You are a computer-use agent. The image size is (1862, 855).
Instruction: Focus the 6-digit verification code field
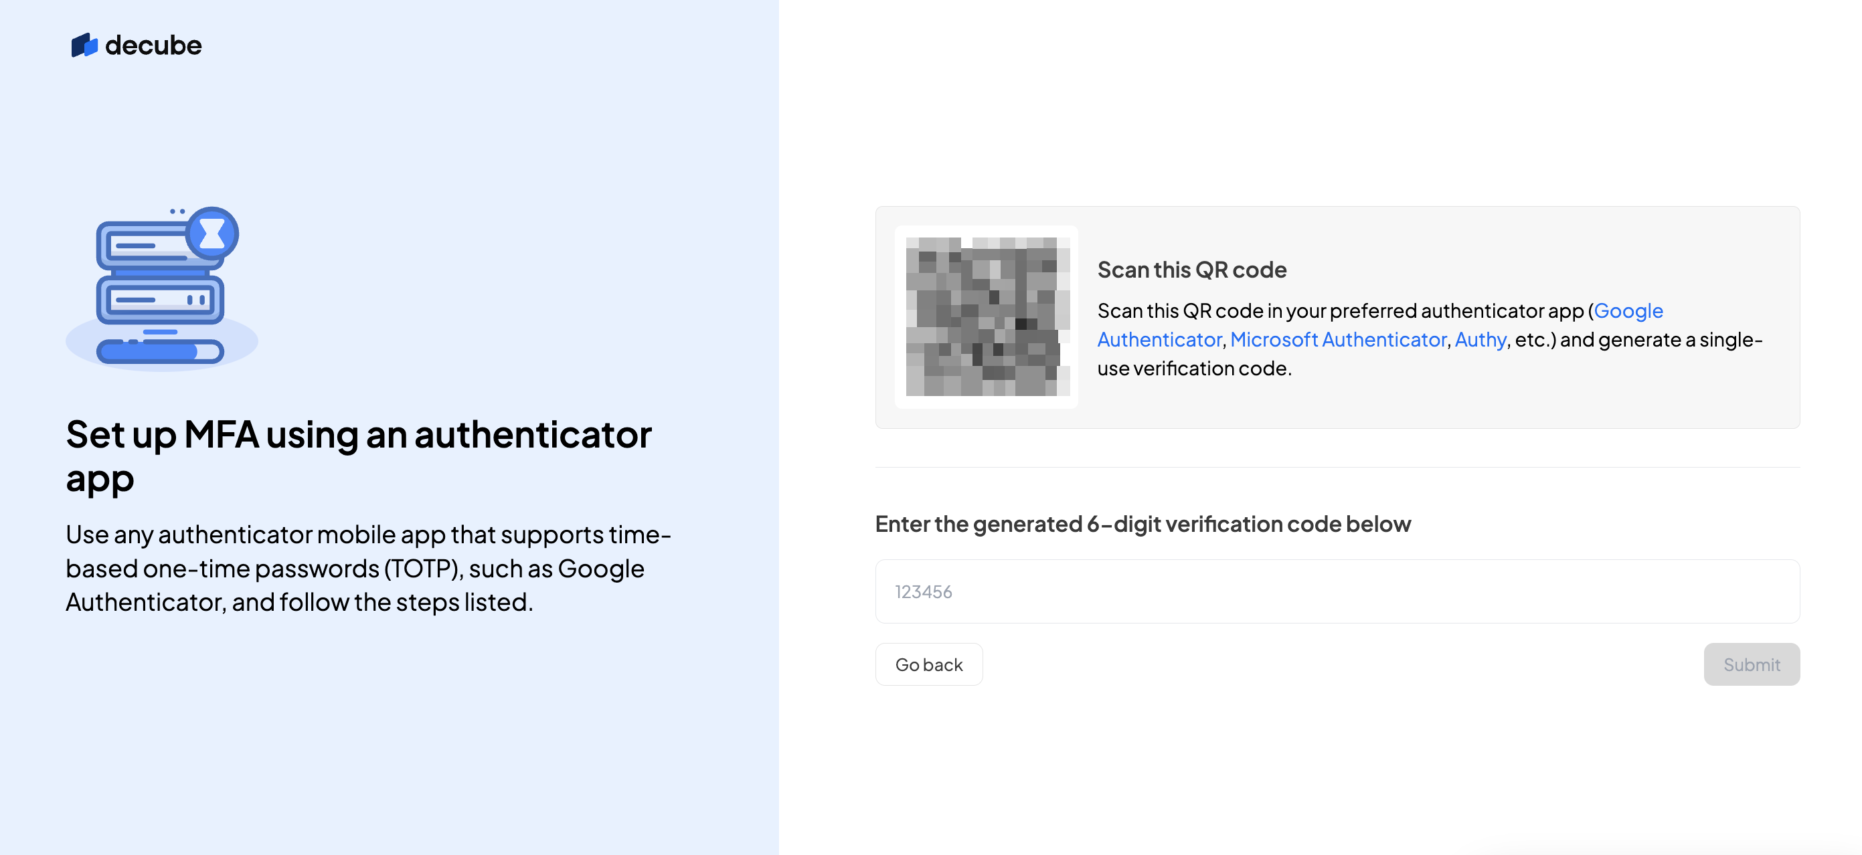[x=1337, y=591]
